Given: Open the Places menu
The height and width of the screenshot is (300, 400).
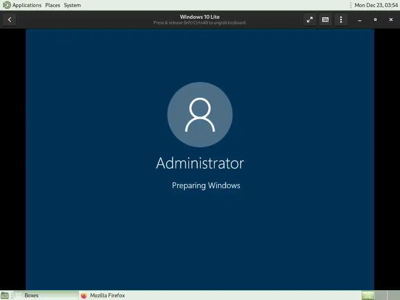Looking at the screenshot, I should pyautogui.click(x=53, y=5).
